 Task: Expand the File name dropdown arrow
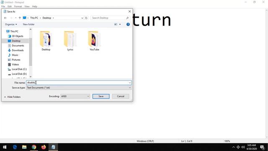[130, 83]
